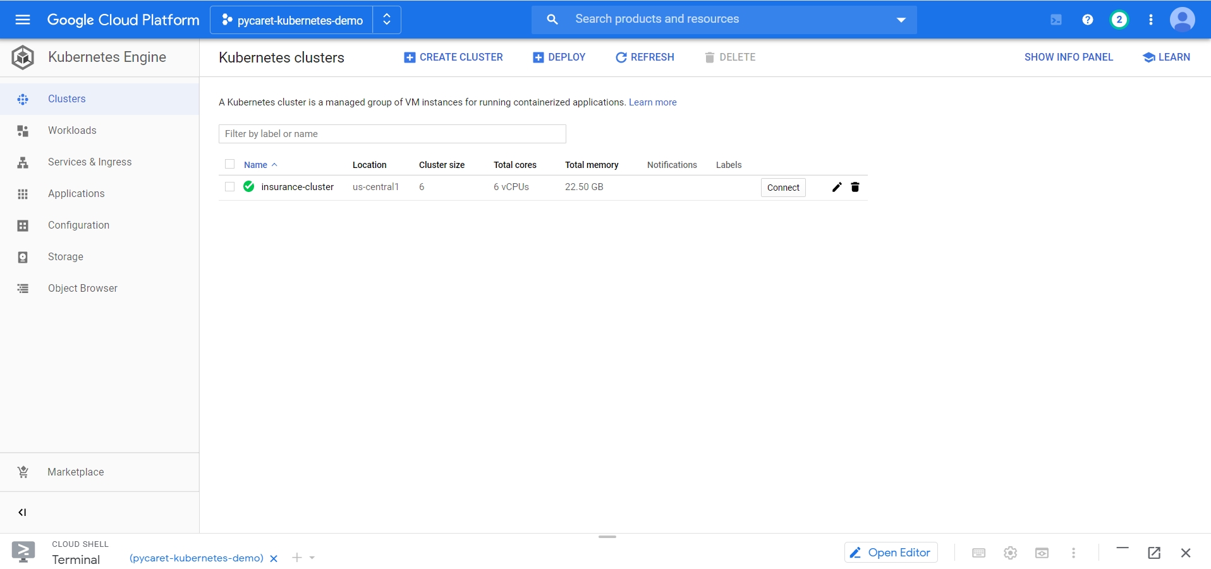Select the insurance-cluster row checkbox
The width and height of the screenshot is (1211, 569).
tap(230, 187)
